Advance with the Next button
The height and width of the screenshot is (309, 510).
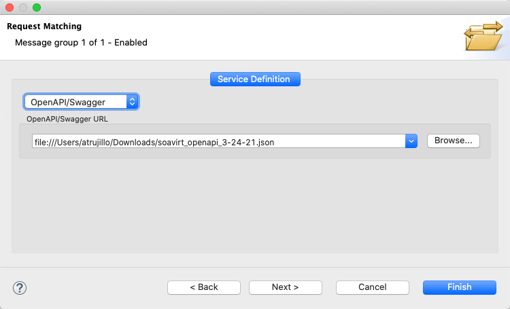285,287
